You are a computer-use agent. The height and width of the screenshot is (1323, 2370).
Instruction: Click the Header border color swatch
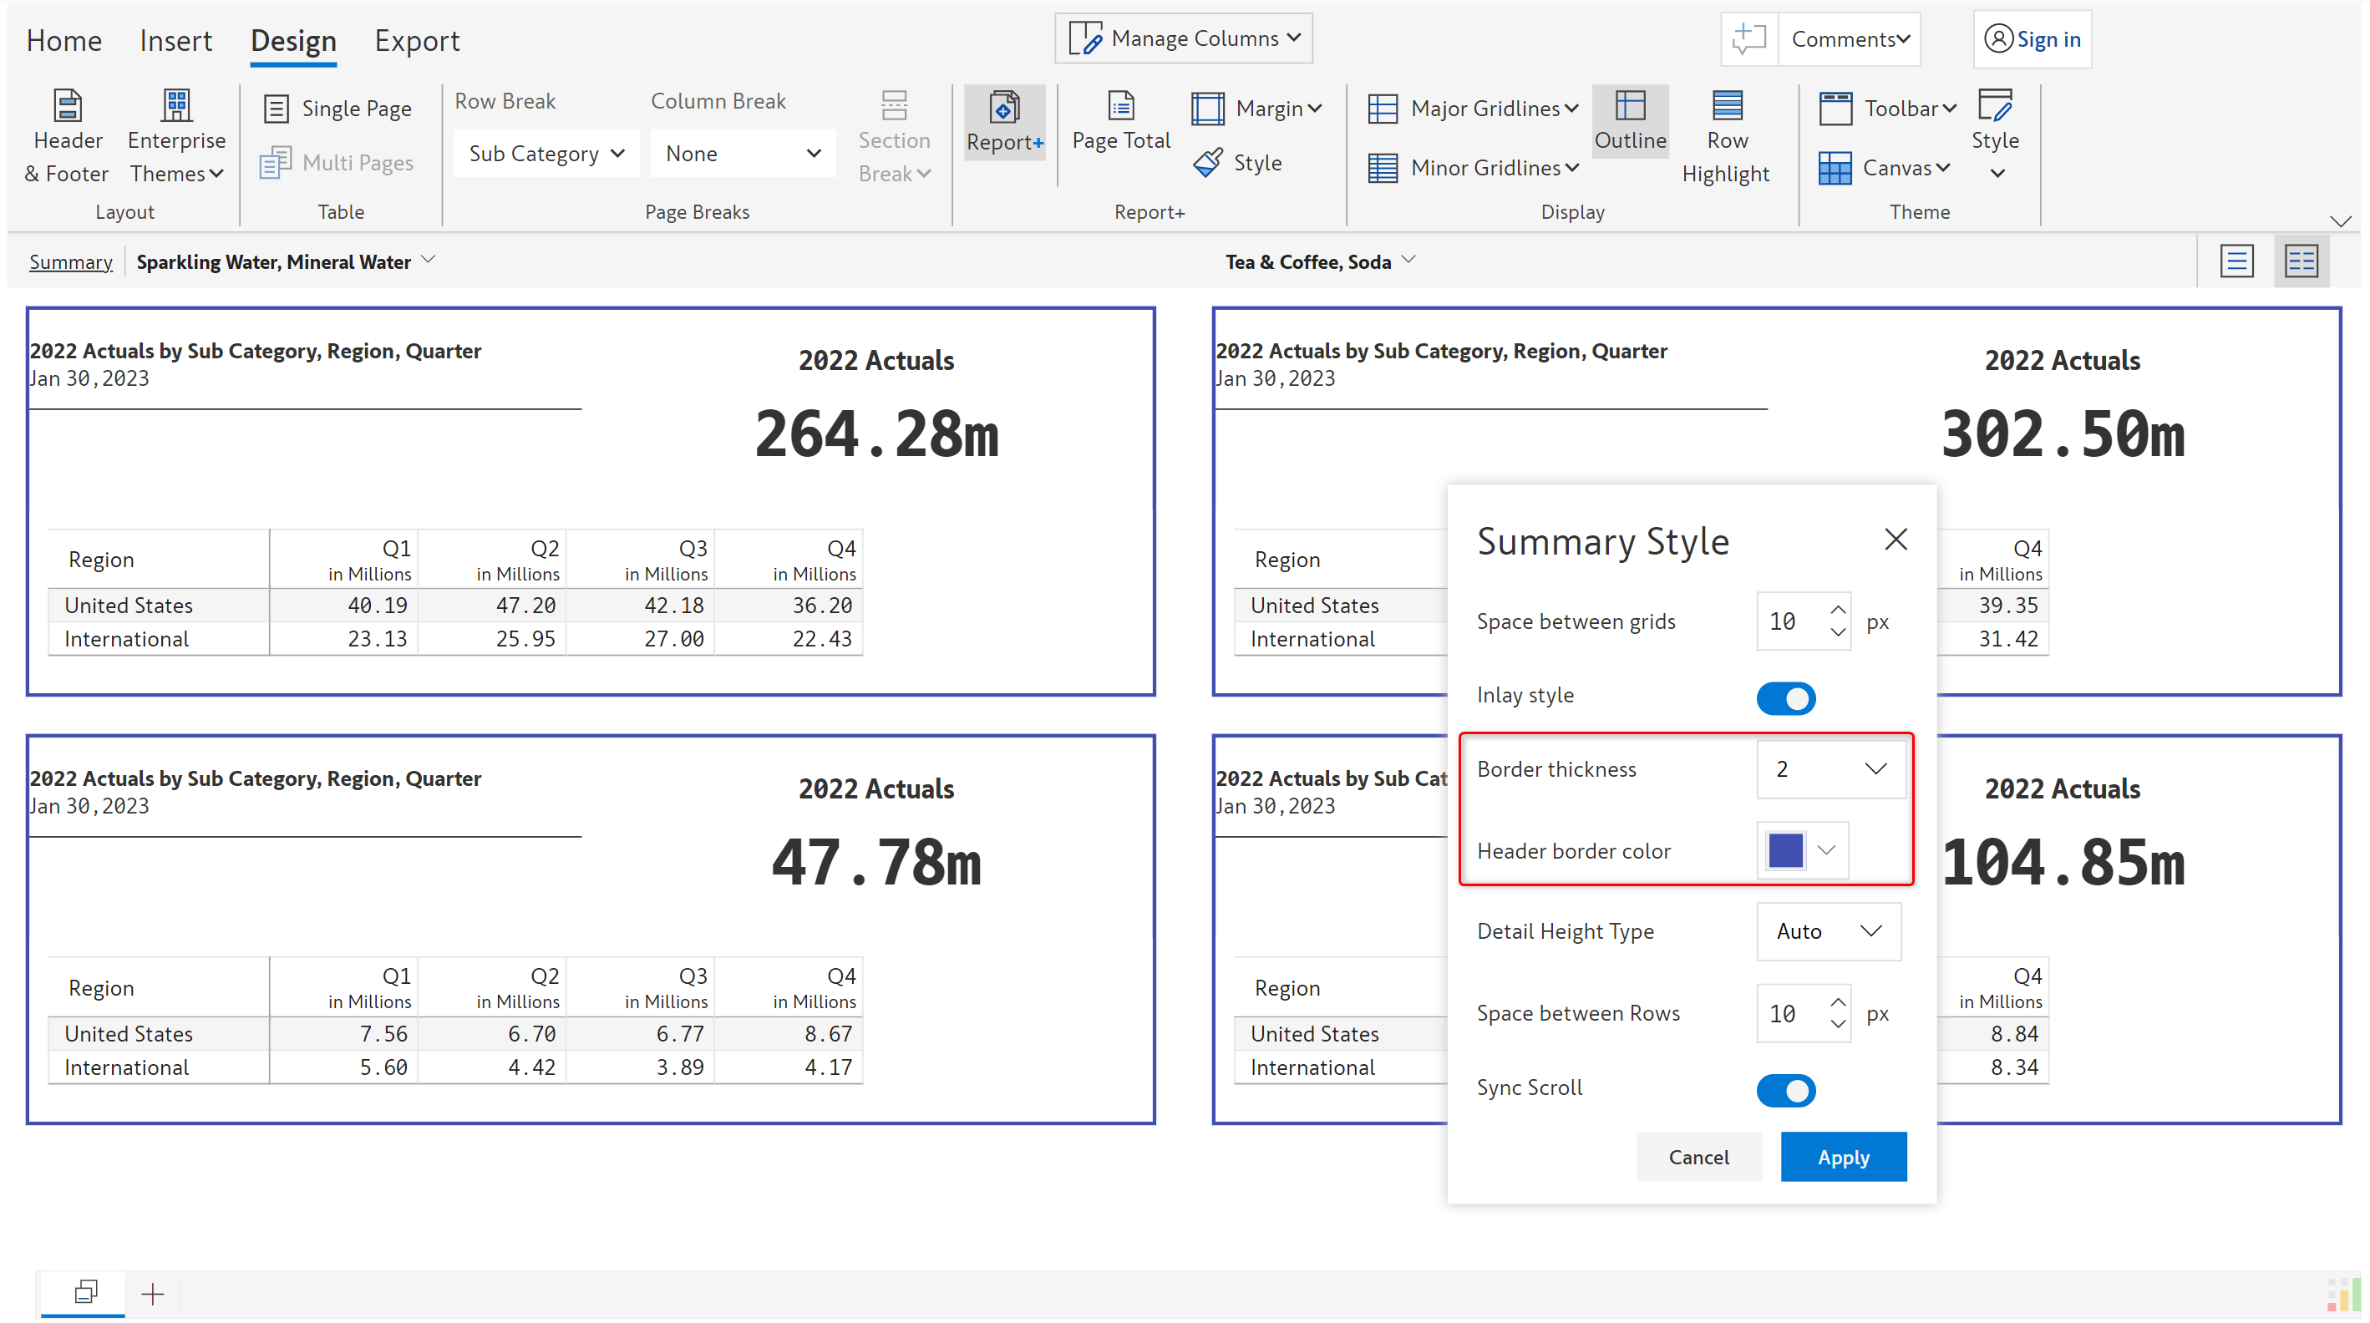pos(1785,850)
